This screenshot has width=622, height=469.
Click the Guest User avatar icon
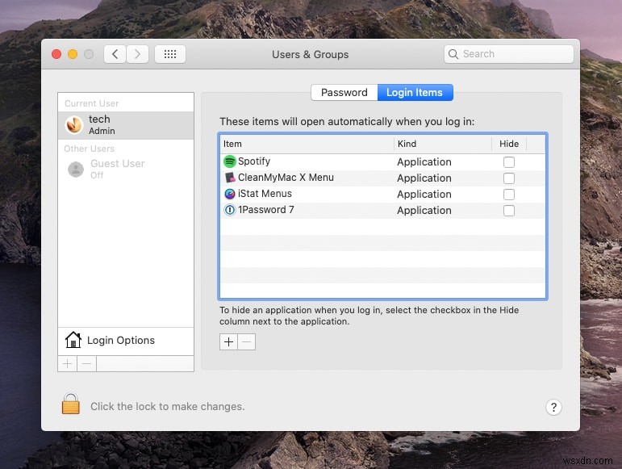tap(76, 170)
